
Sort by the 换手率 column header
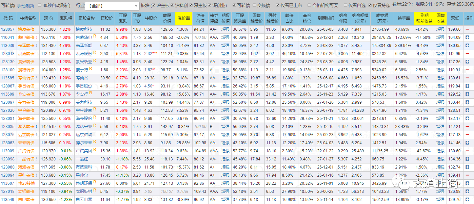pos(404,18)
